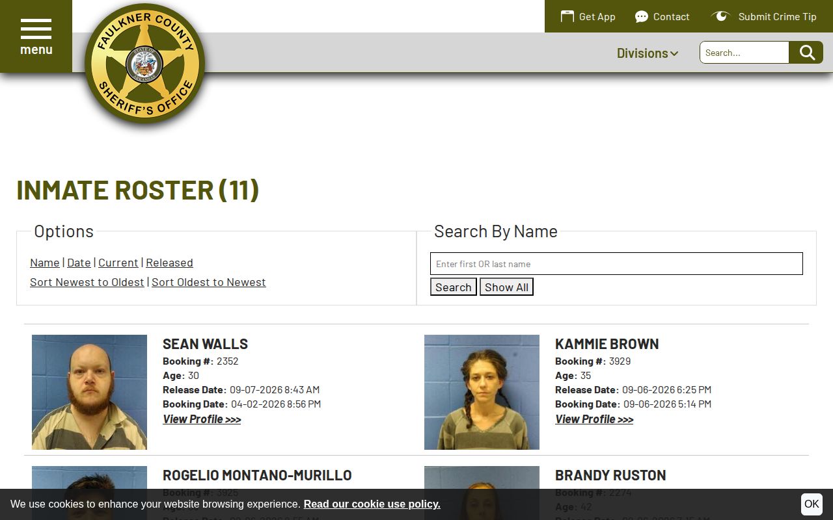The height and width of the screenshot is (520, 833).
Task: Focus the site Search field
Action: pos(744,53)
